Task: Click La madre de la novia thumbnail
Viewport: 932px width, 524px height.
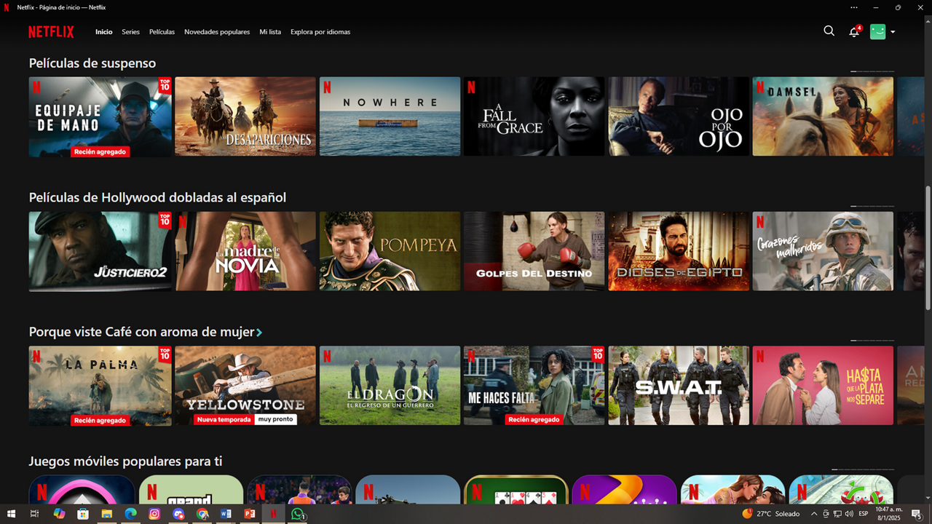Action: pyautogui.click(x=245, y=251)
